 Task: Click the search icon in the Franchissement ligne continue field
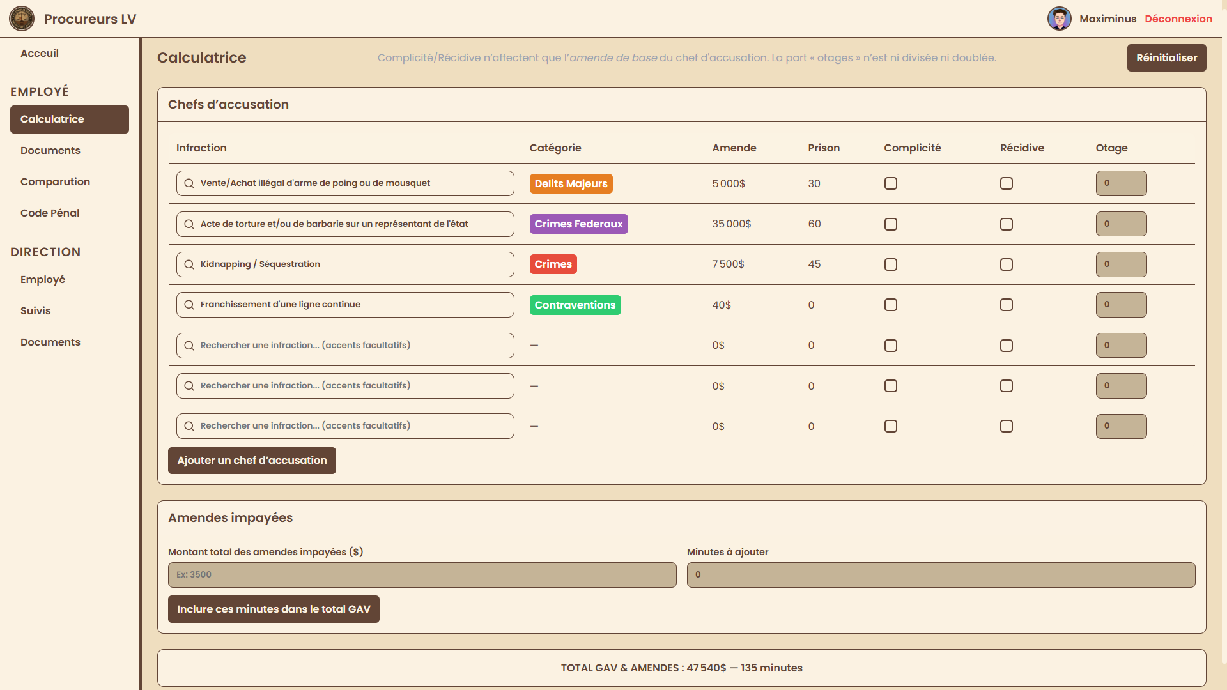click(189, 305)
